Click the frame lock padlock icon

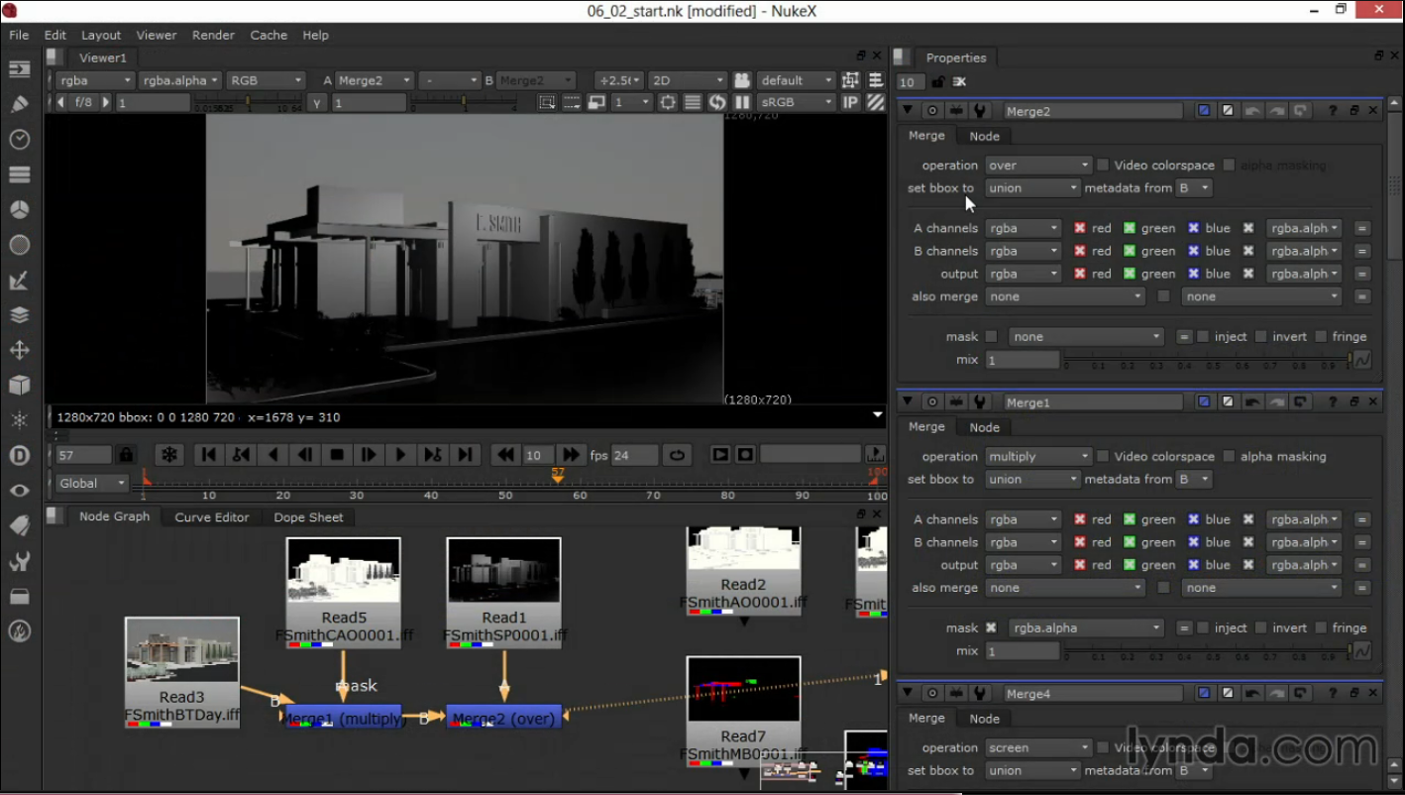click(126, 455)
